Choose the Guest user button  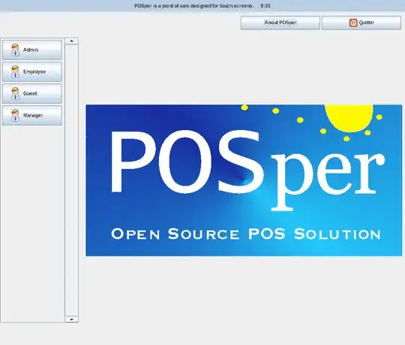pyautogui.click(x=32, y=93)
